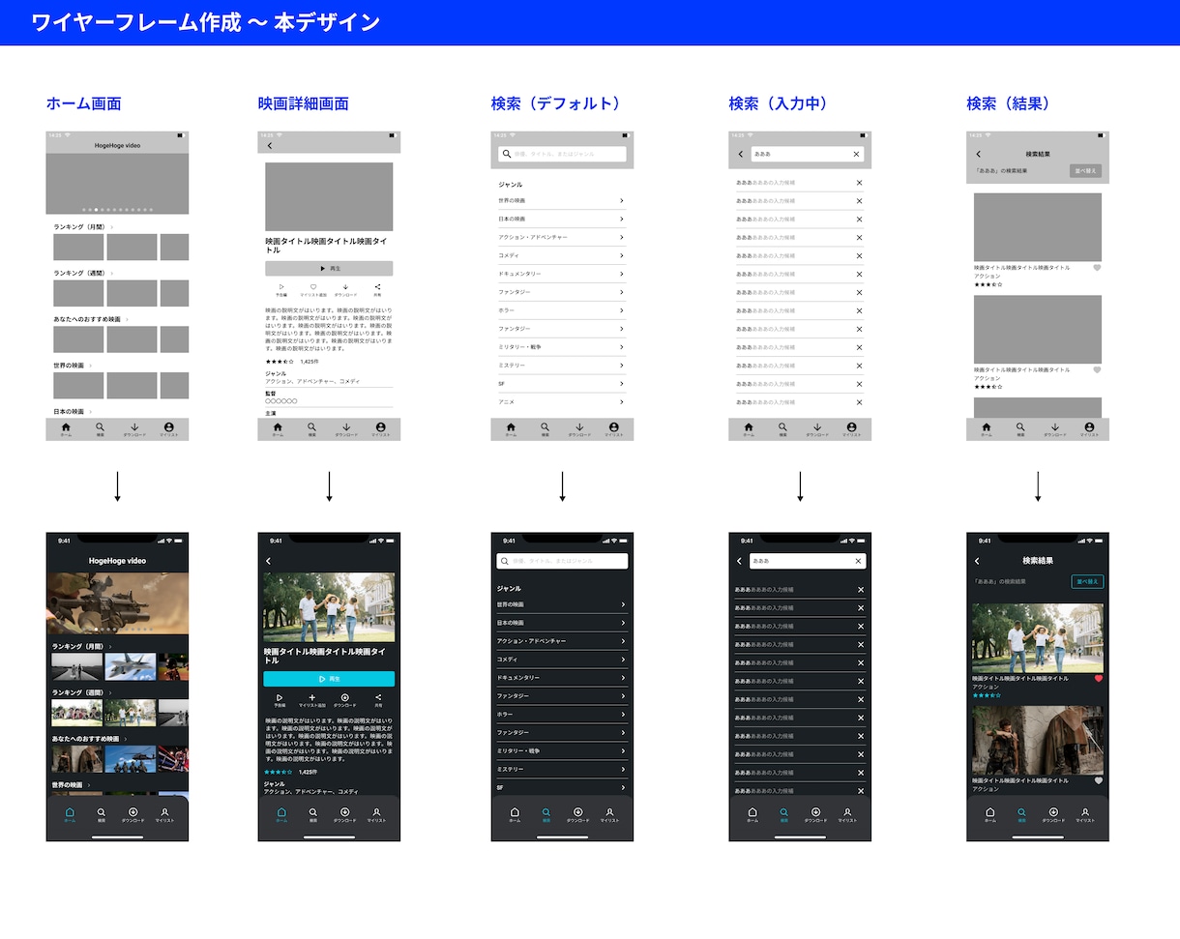Viewport: 1180px width, 939px height.
Task: Tap search icon in dark home screen tab bar
Action: 102,812
